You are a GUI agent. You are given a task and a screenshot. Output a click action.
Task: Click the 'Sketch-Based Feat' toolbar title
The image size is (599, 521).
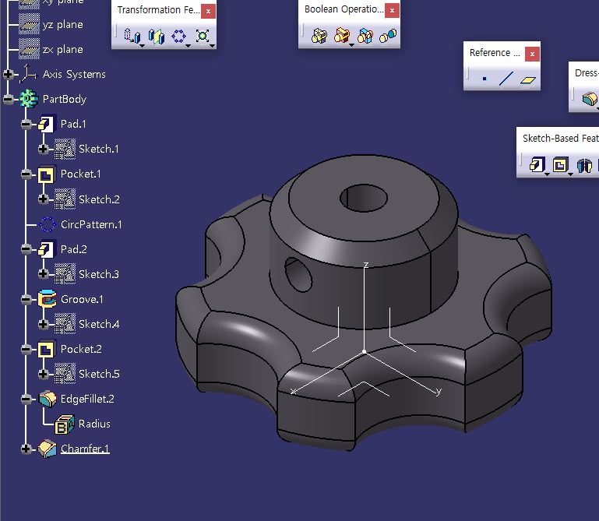(x=560, y=139)
